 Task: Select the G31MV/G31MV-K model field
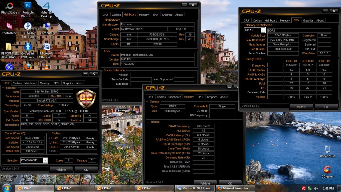144,29
